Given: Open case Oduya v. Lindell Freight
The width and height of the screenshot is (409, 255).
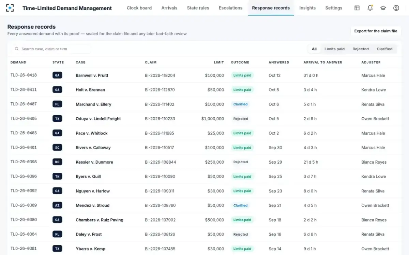Looking at the screenshot, I should coord(98,119).
